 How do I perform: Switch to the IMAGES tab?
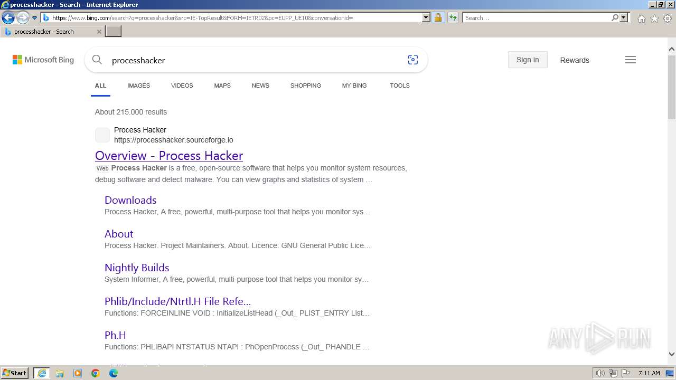pyautogui.click(x=138, y=85)
